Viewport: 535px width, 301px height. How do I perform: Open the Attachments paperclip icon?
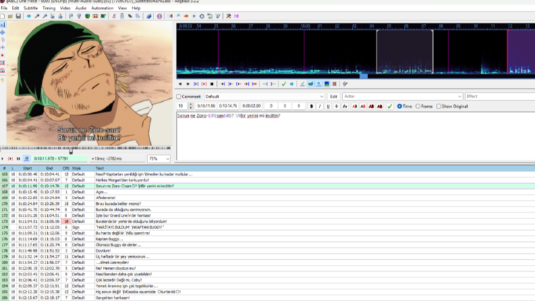coord(130,16)
